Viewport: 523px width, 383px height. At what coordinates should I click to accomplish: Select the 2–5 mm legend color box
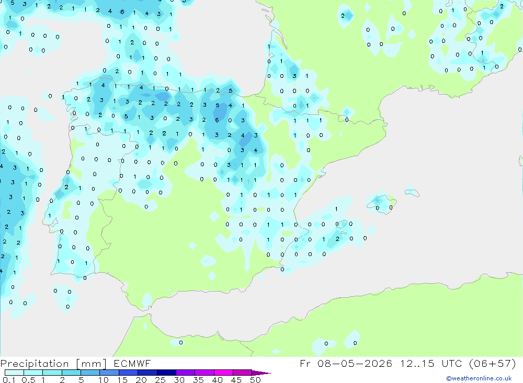pyautogui.click(x=71, y=373)
